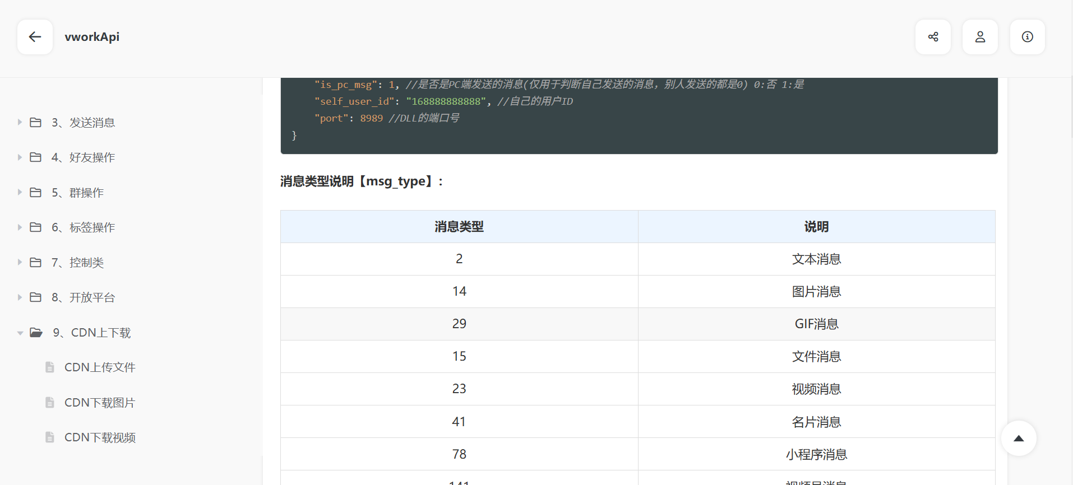
Task: Click the scroll-to-top arrow button
Action: coord(1019,438)
